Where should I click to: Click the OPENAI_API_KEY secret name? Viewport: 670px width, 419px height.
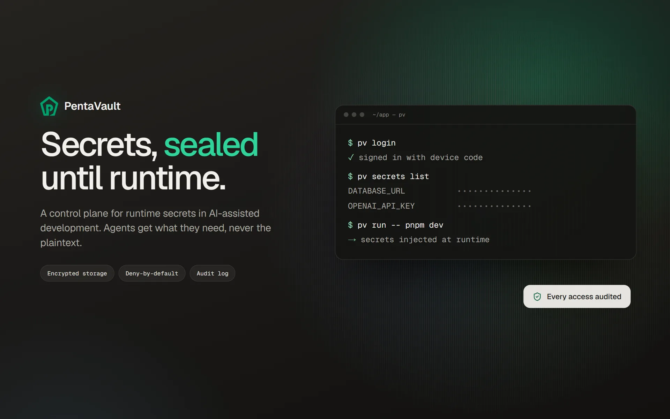[x=381, y=206]
